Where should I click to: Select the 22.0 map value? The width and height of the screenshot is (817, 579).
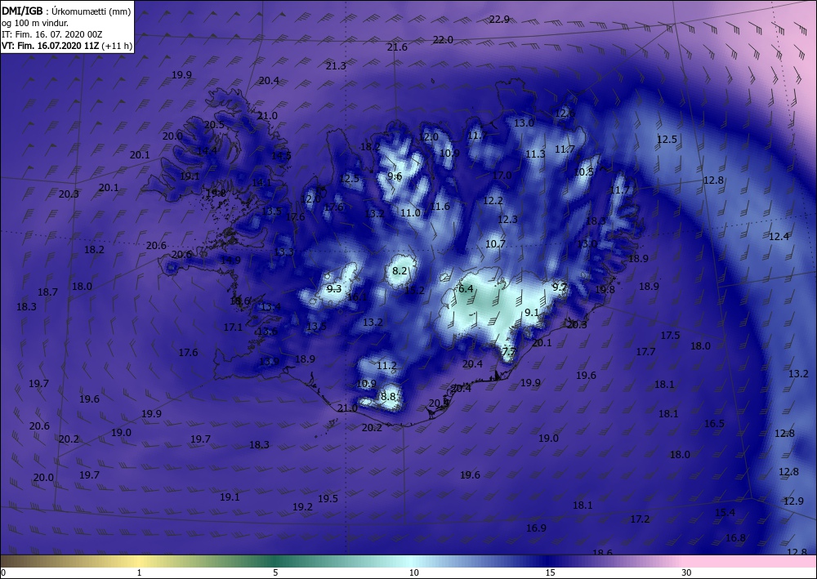click(x=443, y=39)
